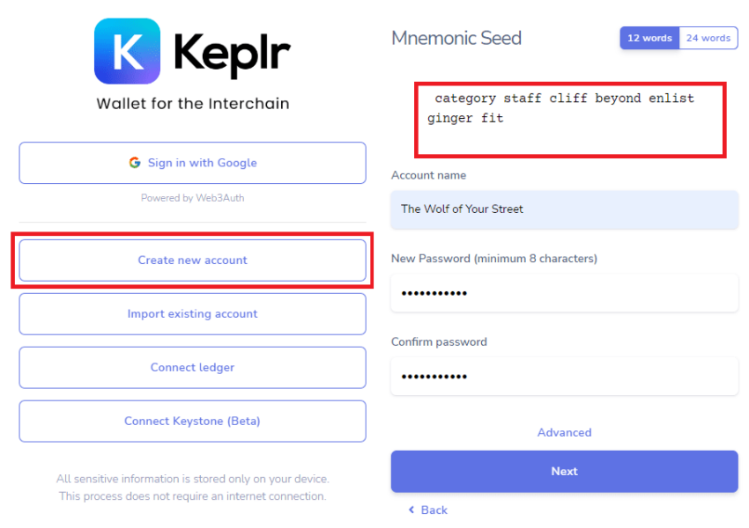
Task: Focus the Account name field
Action: point(565,209)
